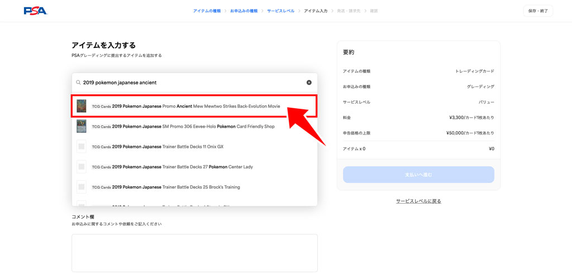Click the 保存・終了 button

click(538, 11)
